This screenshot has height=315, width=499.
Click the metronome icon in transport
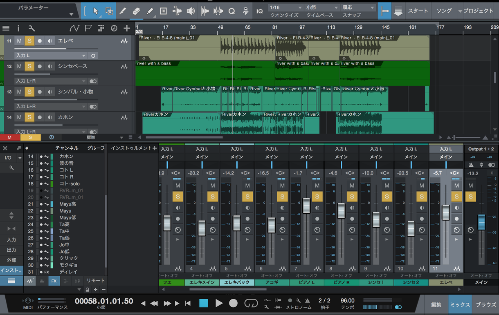[307, 300]
